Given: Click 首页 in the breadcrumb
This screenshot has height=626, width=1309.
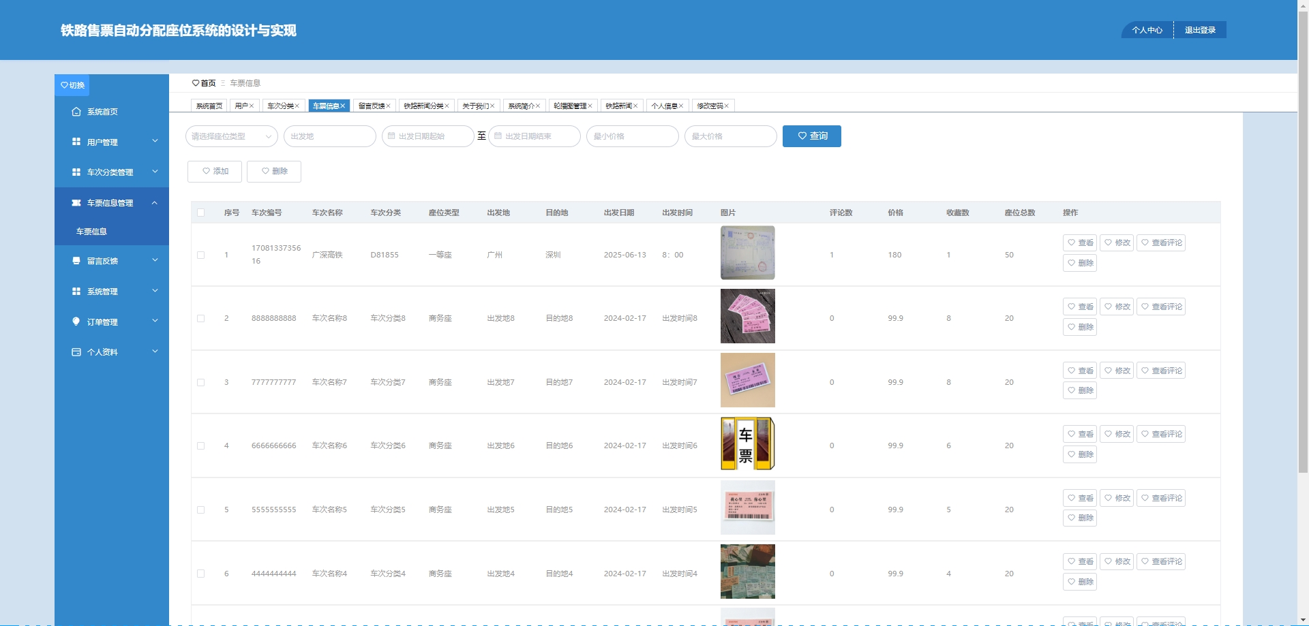Looking at the screenshot, I should tap(208, 83).
